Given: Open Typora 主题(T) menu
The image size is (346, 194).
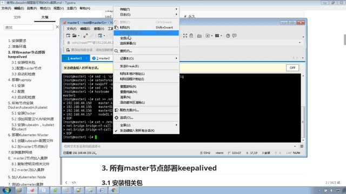Looking at the screenshot, I should click(x=72, y=8).
